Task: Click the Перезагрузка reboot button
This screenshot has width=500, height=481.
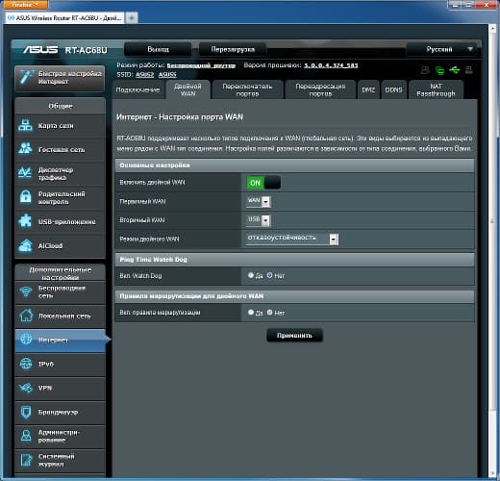Action: pyautogui.click(x=233, y=49)
